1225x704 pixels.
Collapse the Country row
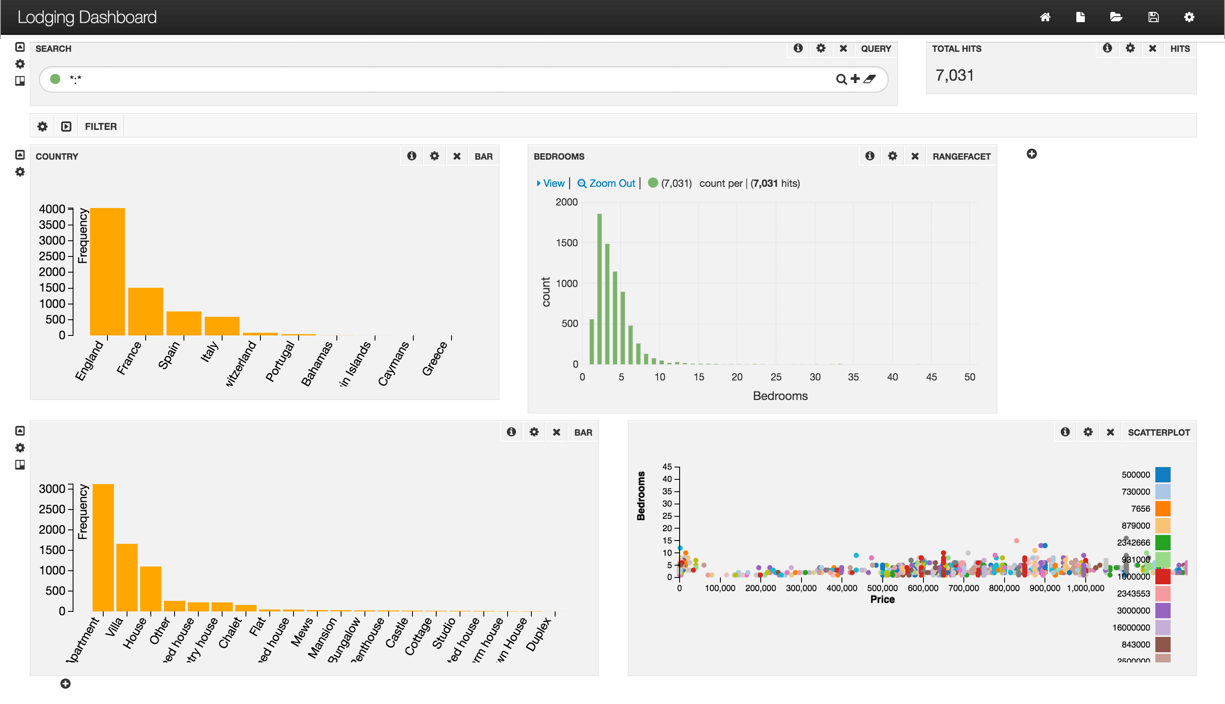point(20,155)
